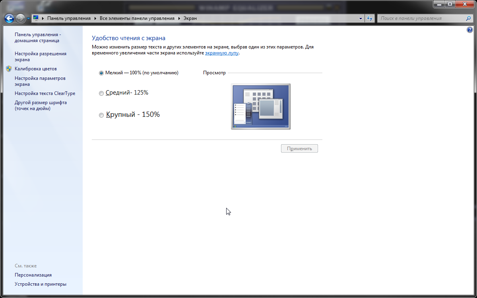Click the search magnifier icon in search box

tap(468, 18)
